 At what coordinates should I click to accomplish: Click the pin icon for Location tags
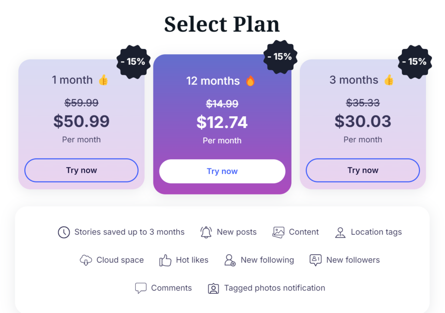click(x=340, y=233)
